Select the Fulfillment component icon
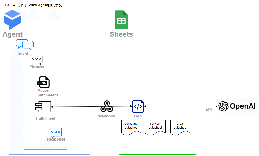Image resolution: width=259 pixels, height=156 pixels. (43, 107)
